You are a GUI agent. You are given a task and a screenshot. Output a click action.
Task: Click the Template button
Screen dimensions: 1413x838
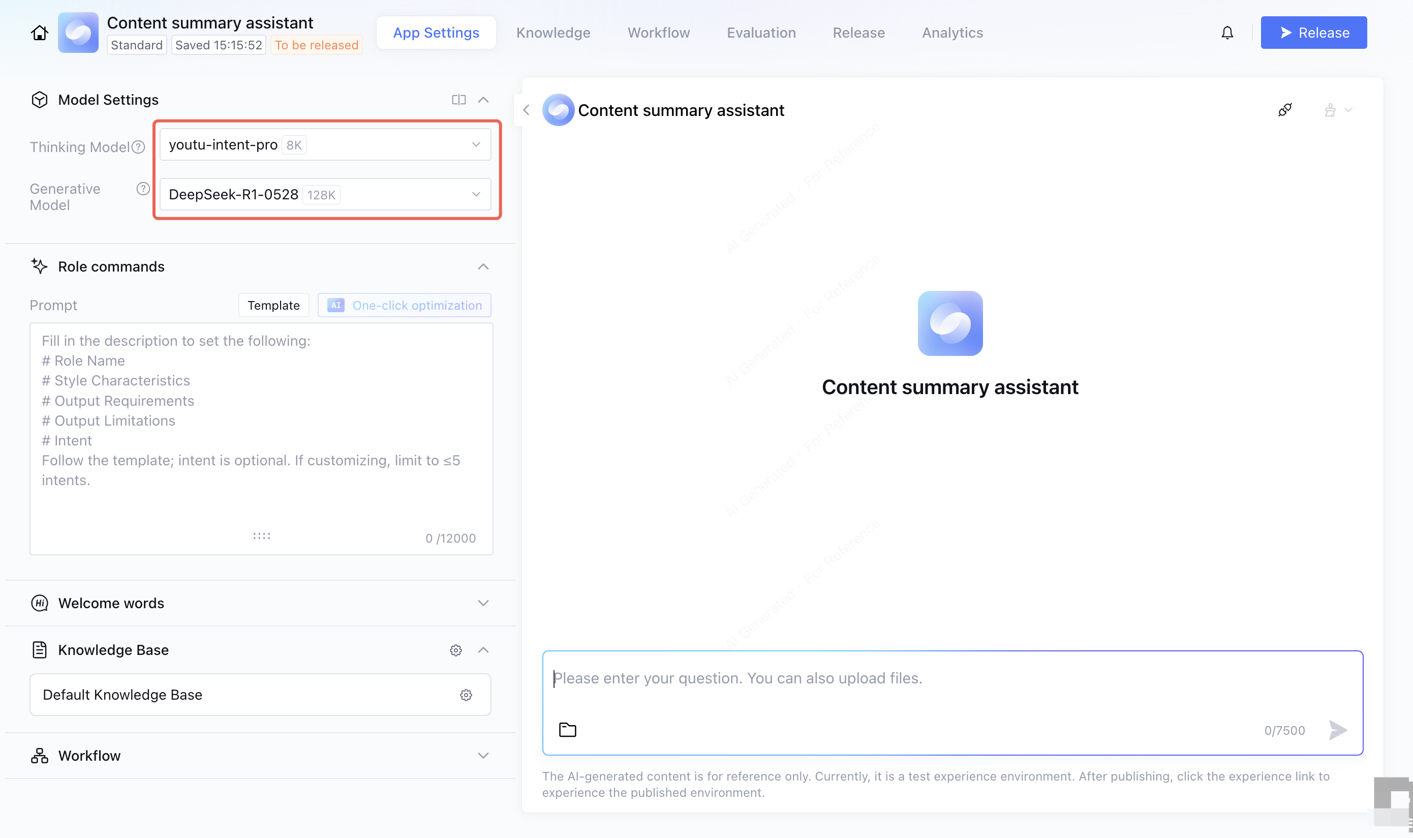[x=273, y=306]
